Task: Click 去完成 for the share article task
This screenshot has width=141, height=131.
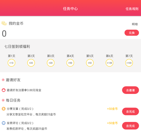Action: tap(131, 112)
